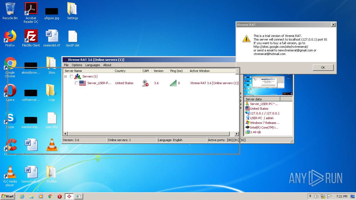Viewport: 356px width, 200px height.
Task: Sort by the Version column header
Action: click(x=160, y=71)
